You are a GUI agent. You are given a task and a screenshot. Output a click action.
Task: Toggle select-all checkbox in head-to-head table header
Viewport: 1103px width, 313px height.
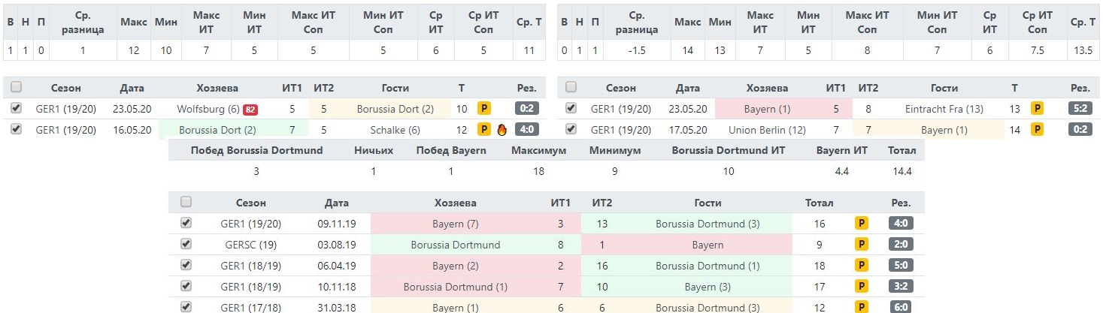186,202
